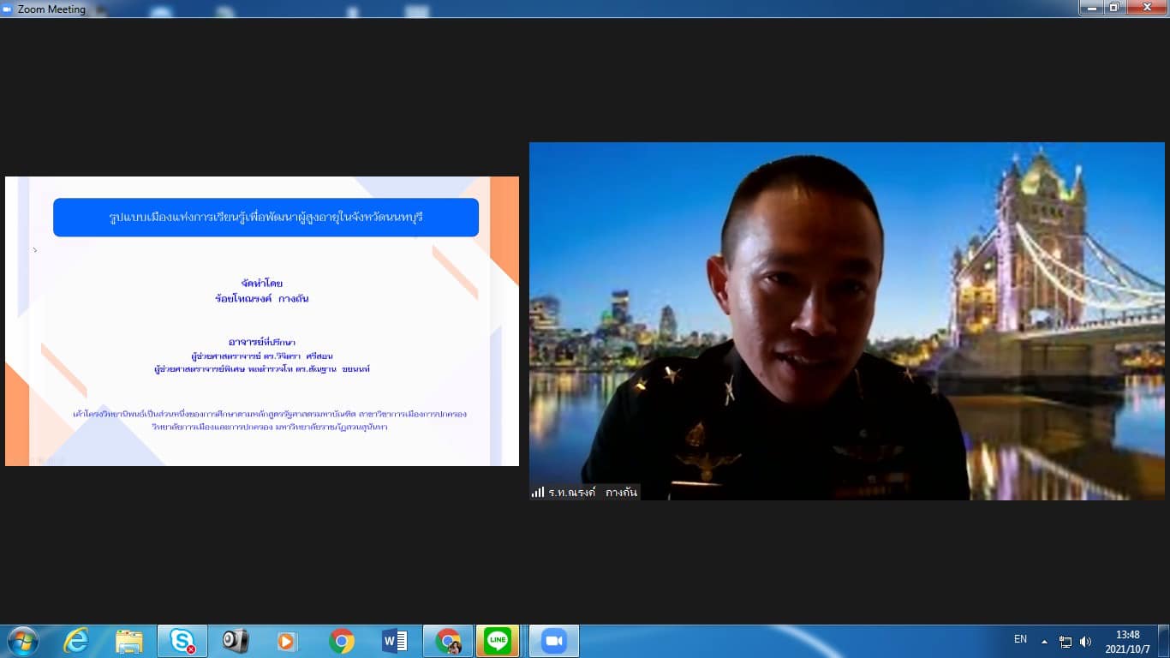The image size is (1170, 658).
Task: Open the speaker application icon in taskbar
Action: tap(235, 641)
